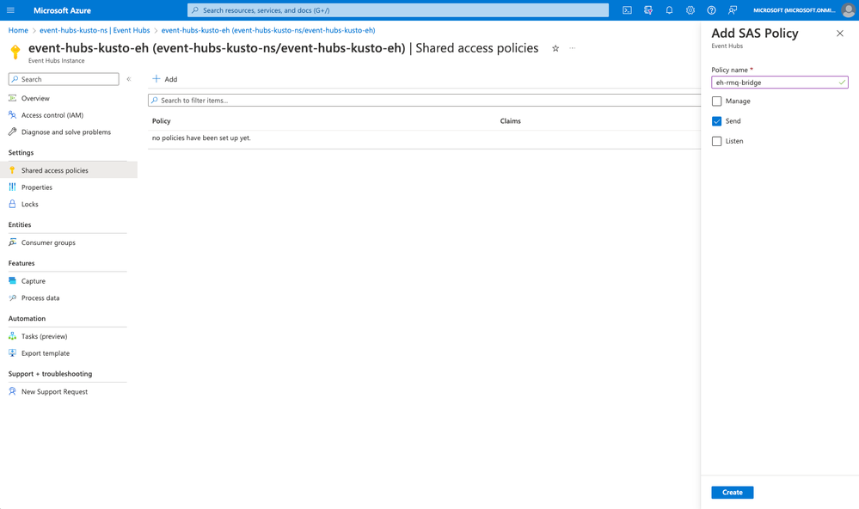Screen dimensions: 859x509
Task: Open the more options ellipsis beside title
Action: (573, 48)
